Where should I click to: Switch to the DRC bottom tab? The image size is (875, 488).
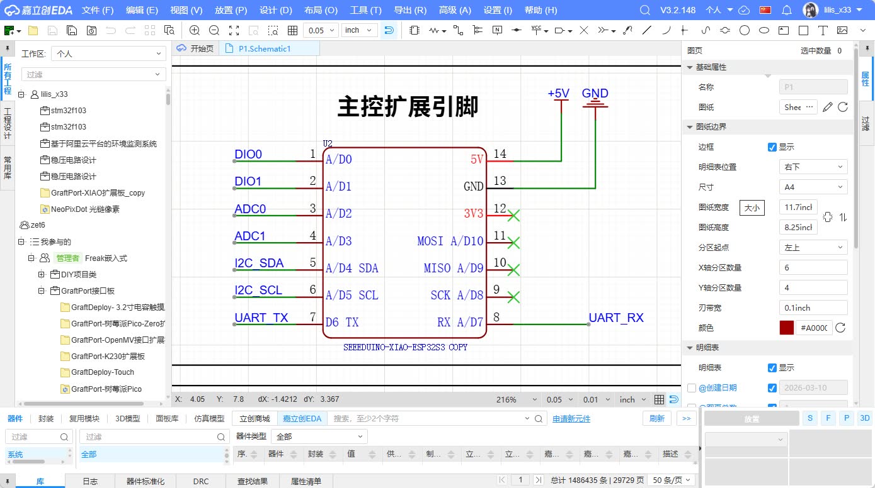tap(201, 481)
